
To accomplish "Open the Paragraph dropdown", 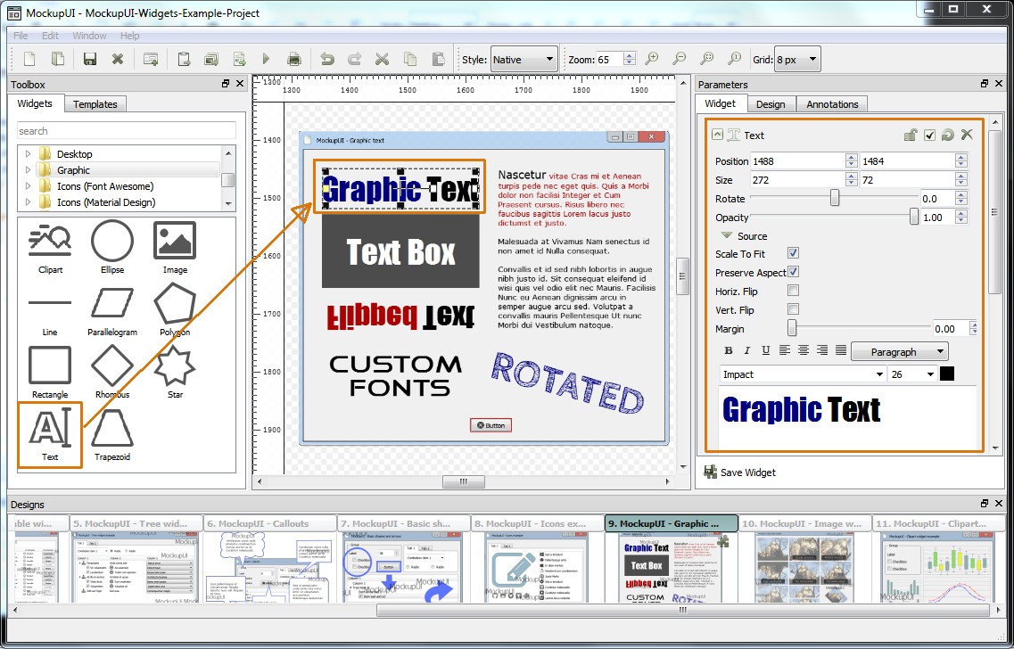I will tap(900, 351).
